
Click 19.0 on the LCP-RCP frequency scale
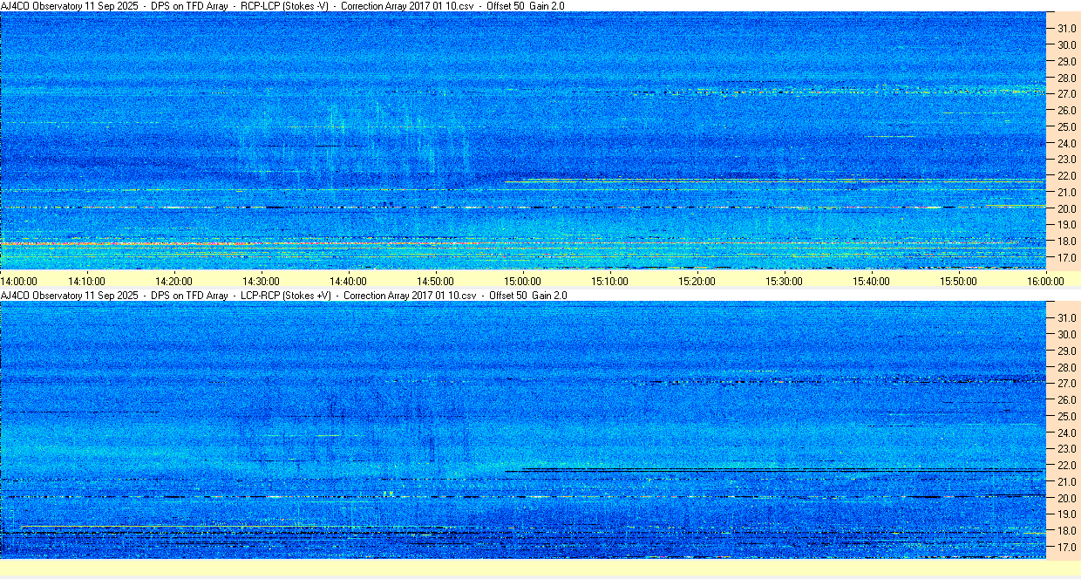(x=1067, y=514)
